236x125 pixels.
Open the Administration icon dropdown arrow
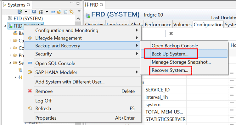click(47, 12)
